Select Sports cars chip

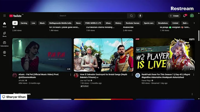(x=149, y=23)
